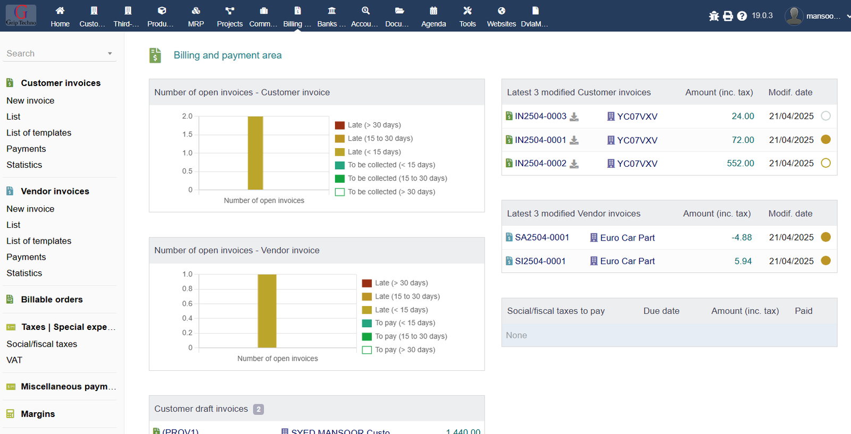851x434 pixels.
Task: Download PDF for invoice IN2504-0003
Action: click(x=574, y=117)
